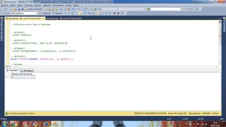
Task: Click the Increase indent icon
Action: 118,13
